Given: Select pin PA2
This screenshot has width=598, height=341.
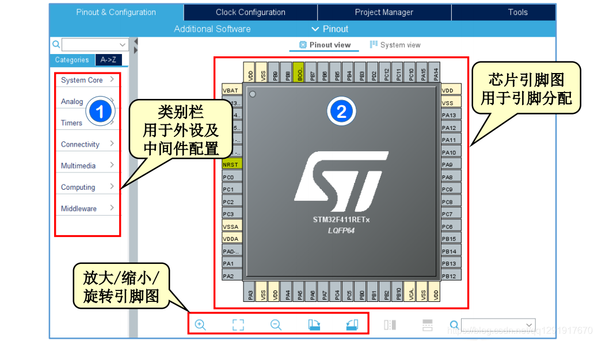Looking at the screenshot, I should pos(232,276).
